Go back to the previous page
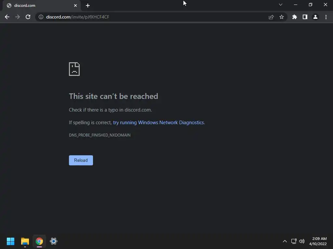 [7, 17]
